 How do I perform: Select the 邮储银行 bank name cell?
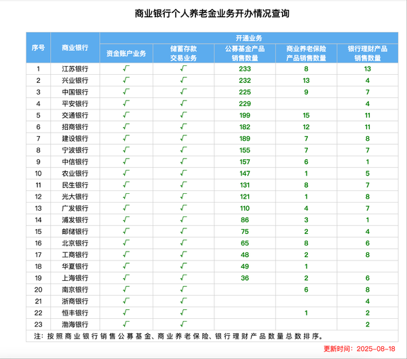75,232
